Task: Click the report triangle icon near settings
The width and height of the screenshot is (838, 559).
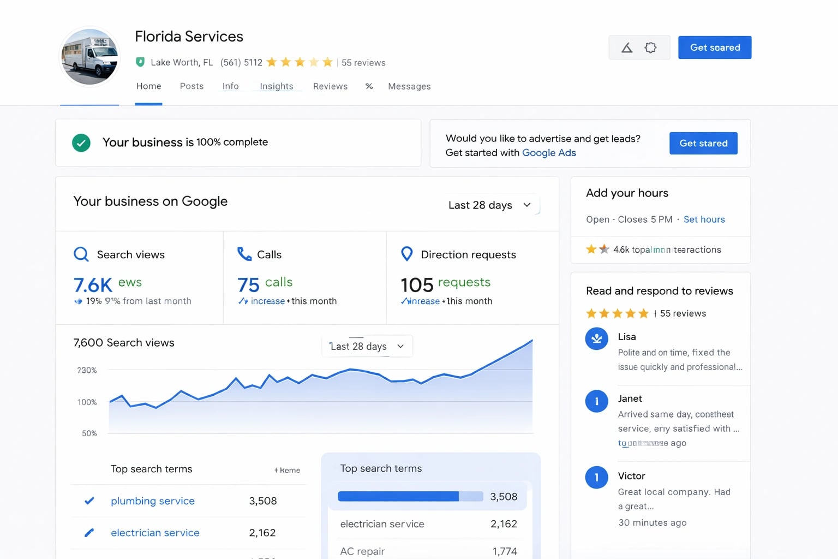Action: (626, 47)
